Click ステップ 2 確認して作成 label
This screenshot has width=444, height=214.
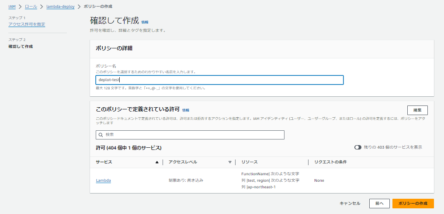tap(21, 46)
